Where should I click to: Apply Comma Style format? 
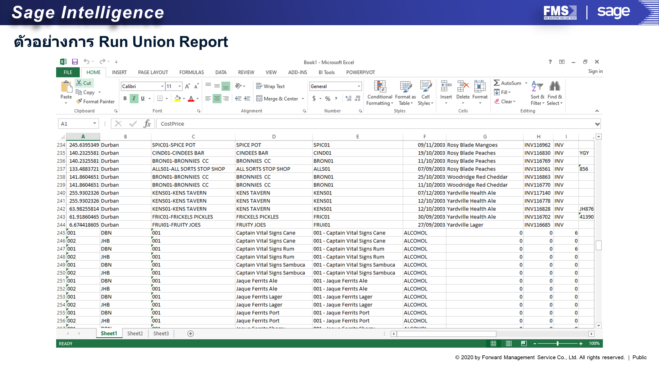(336, 98)
